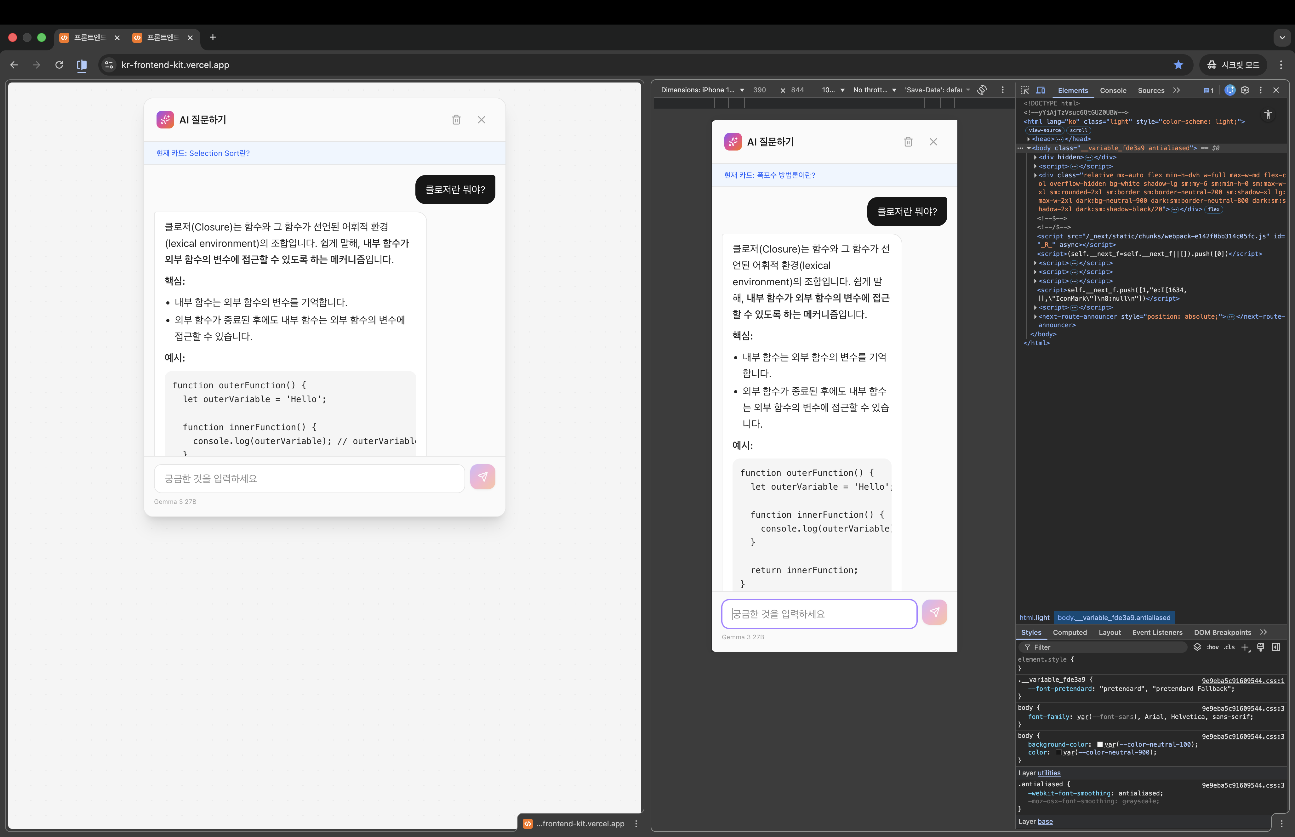Open the Save-Data default dropdown
The image size is (1295, 837).
(x=937, y=90)
